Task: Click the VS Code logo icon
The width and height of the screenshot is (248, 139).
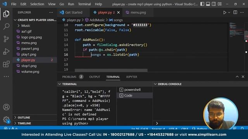Action: pos(5,4)
